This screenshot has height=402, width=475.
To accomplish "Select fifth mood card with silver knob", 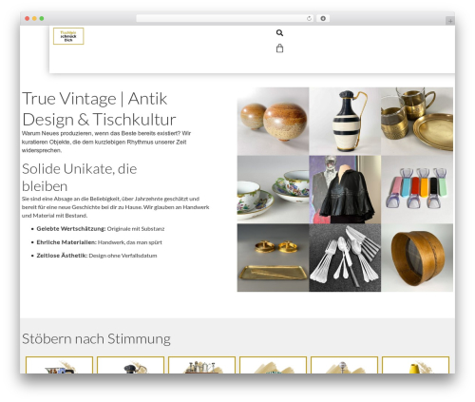I will pyautogui.click(x=344, y=365).
